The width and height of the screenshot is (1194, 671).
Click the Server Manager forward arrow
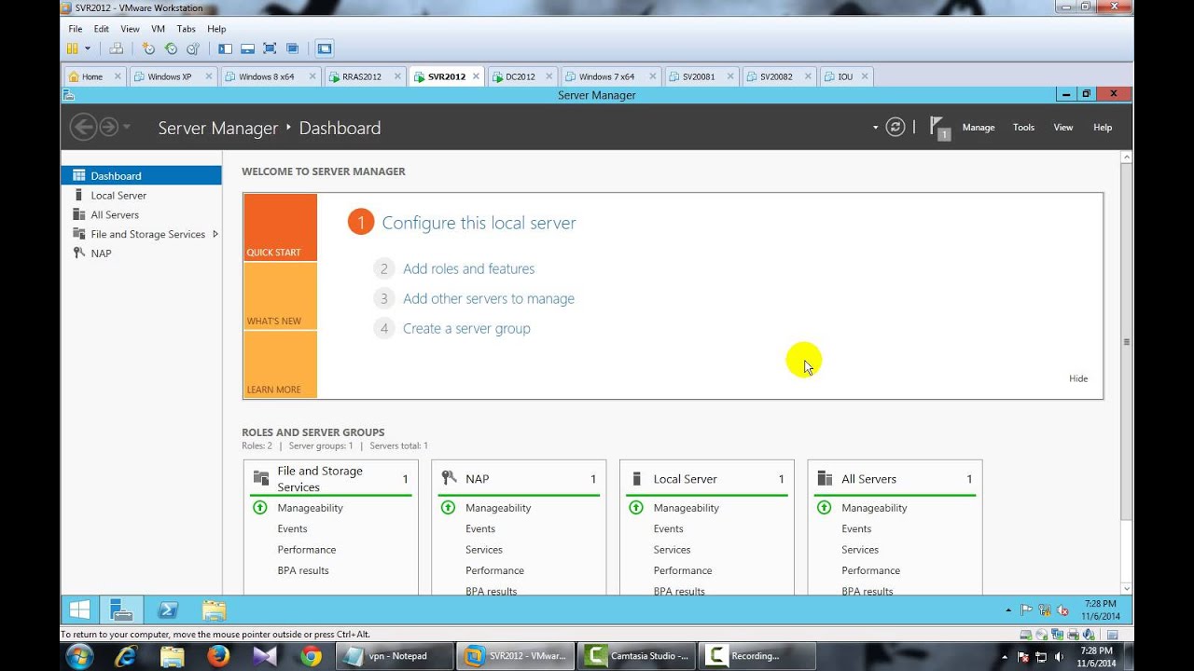tap(109, 127)
